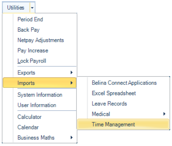Image resolution: width=172 pixels, height=146 pixels.
Task: Open System Information
Action: tap(39, 95)
